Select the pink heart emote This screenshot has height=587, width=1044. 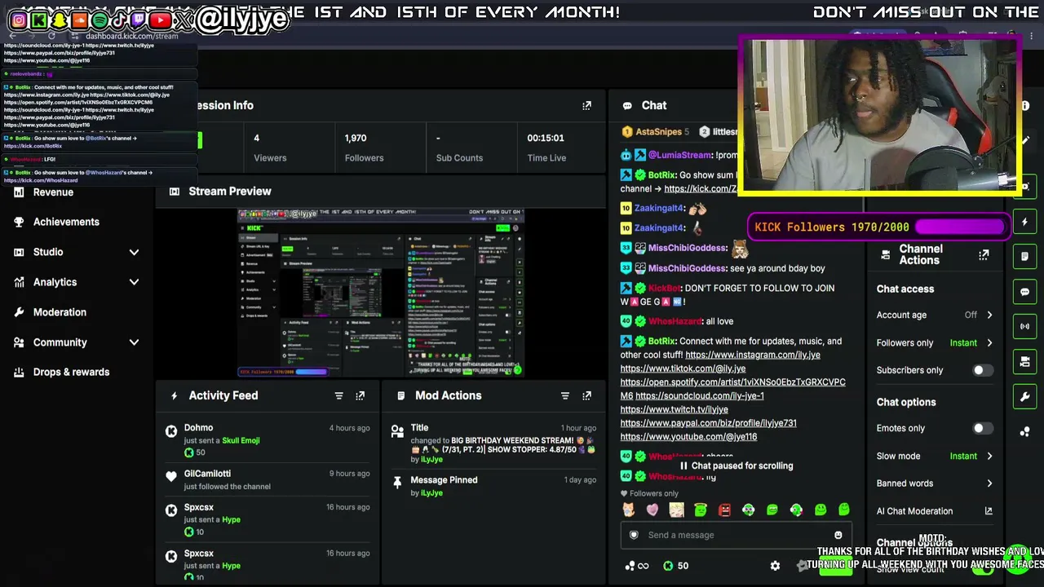pos(652,510)
